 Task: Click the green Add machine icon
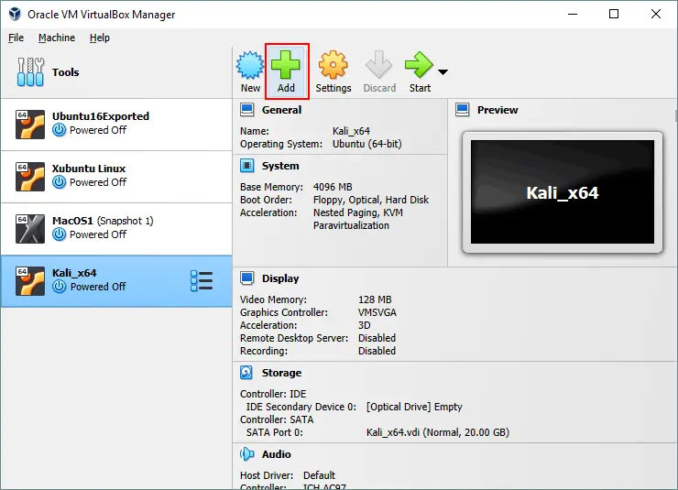point(285,65)
